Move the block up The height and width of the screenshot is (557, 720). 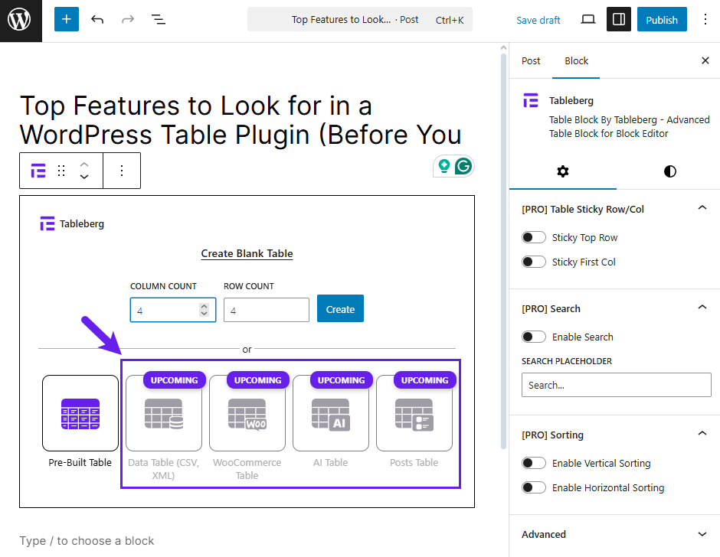[x=84, y=164]
